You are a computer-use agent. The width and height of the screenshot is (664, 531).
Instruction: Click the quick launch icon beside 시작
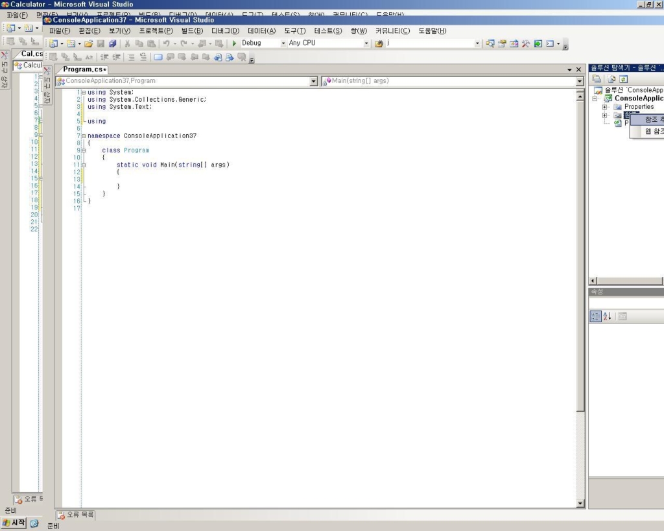point(34,523)
